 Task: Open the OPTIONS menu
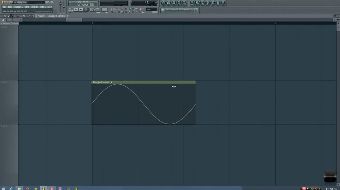coord(34,7)
